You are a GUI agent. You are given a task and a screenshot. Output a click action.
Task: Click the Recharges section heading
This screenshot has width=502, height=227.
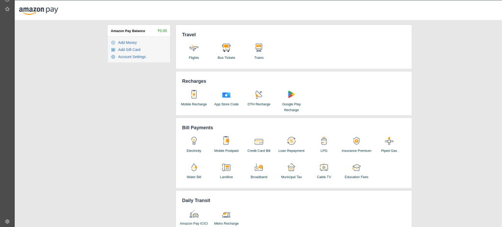194,81
